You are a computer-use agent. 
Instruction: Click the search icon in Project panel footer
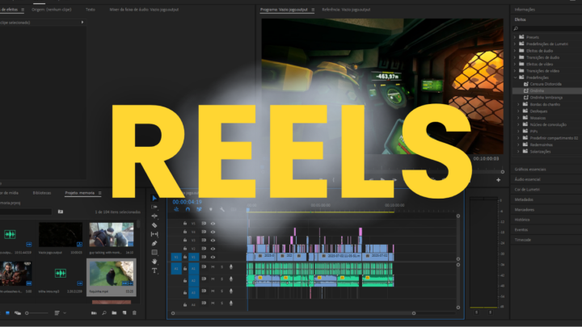pos(103,312)
